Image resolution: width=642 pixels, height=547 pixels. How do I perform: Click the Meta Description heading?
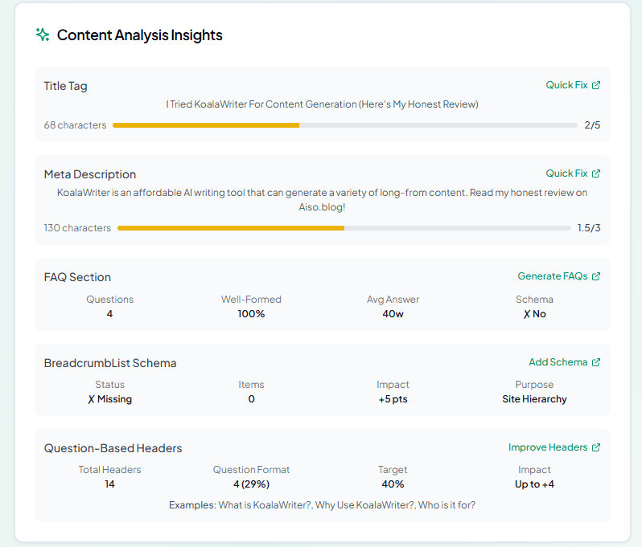pyautogui.click(x=90, y=174)
